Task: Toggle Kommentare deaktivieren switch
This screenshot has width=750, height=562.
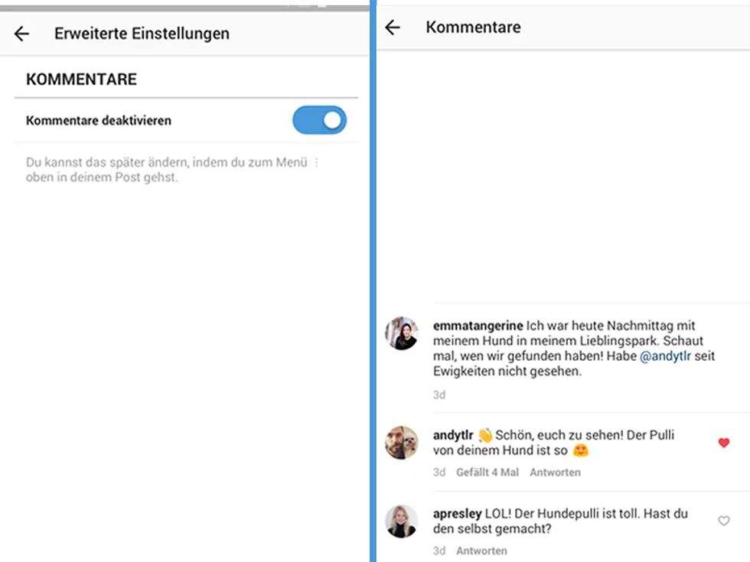Action: (320, 120)
